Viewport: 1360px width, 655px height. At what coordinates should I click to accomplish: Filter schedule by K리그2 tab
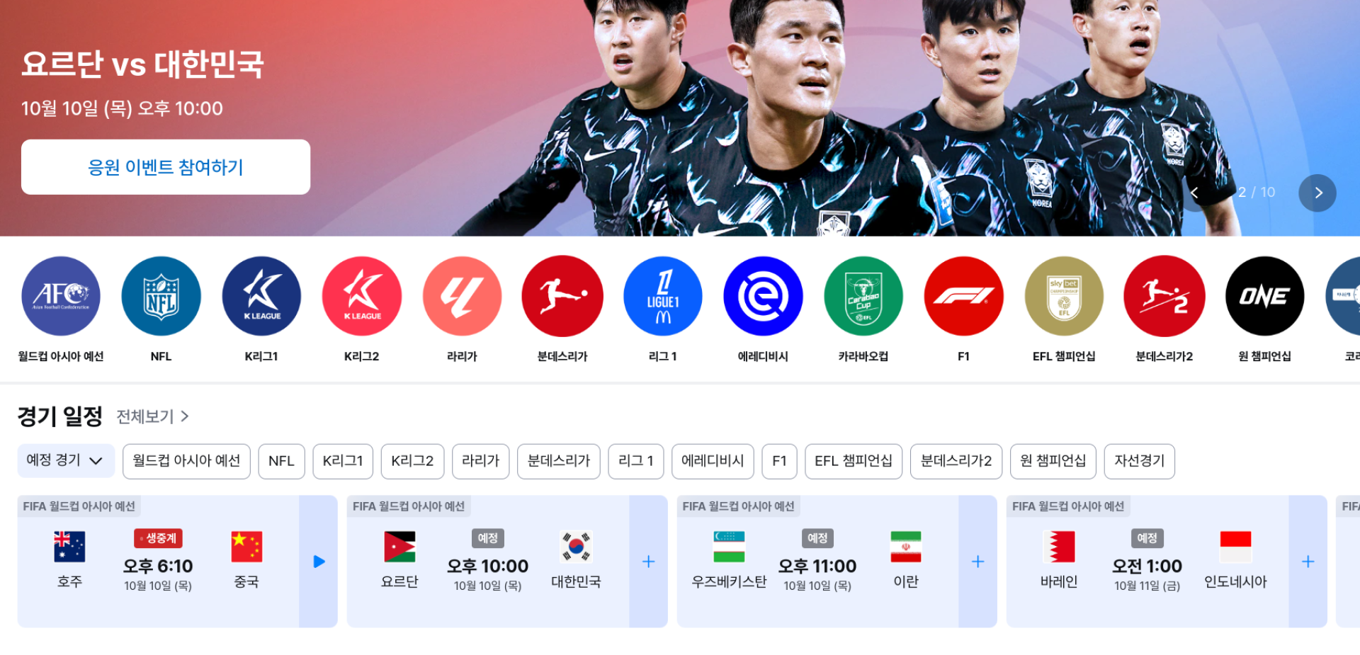412,461
